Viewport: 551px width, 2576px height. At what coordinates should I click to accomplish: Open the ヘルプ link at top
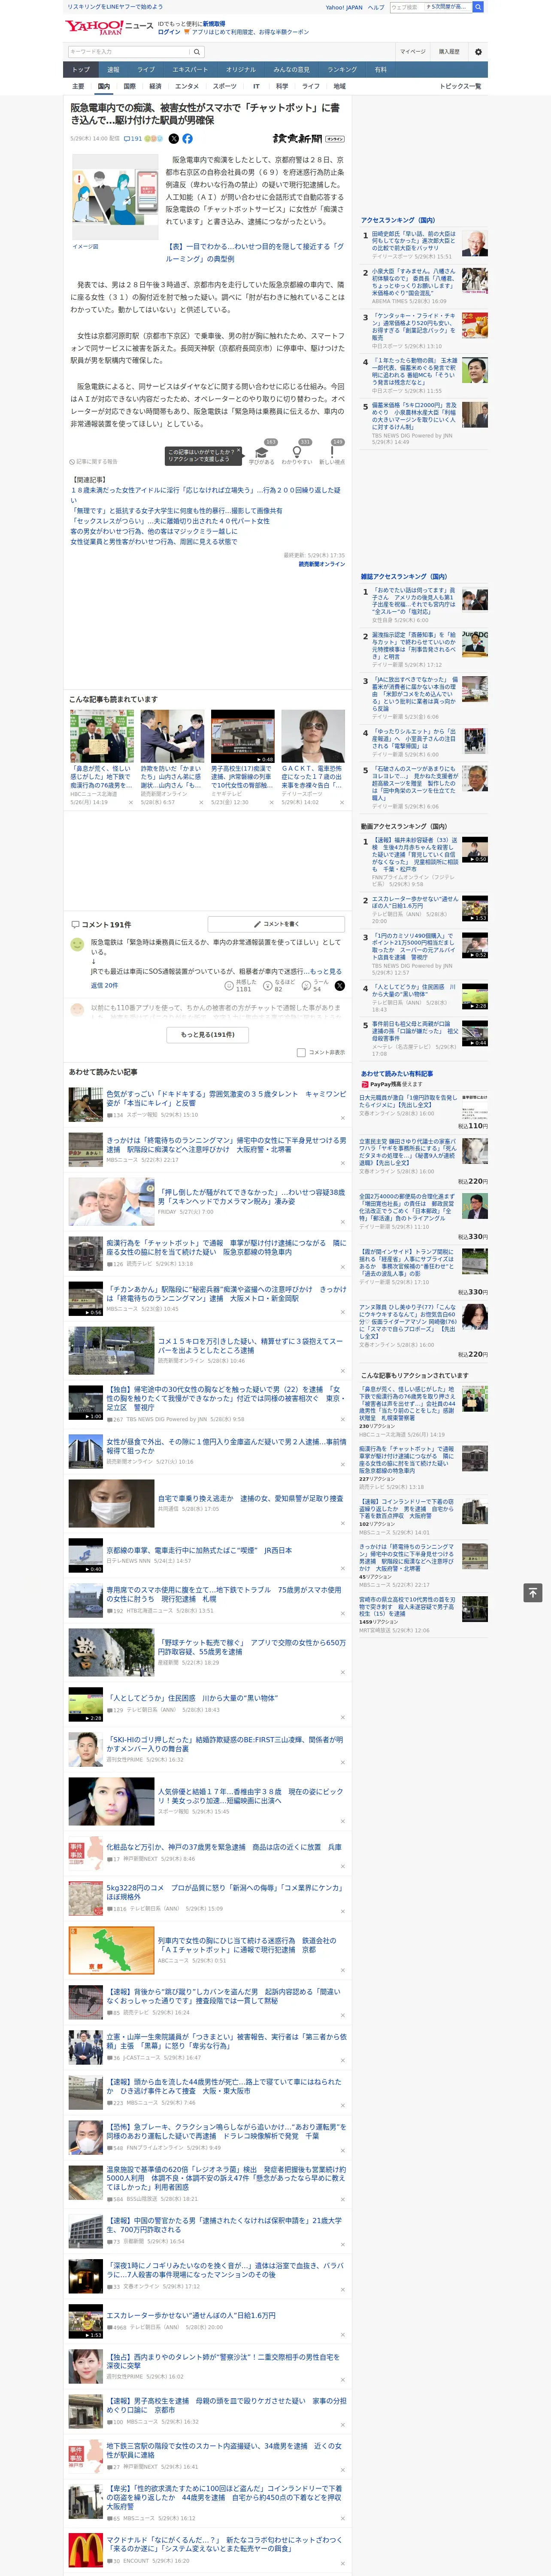[x=375, y=7]
